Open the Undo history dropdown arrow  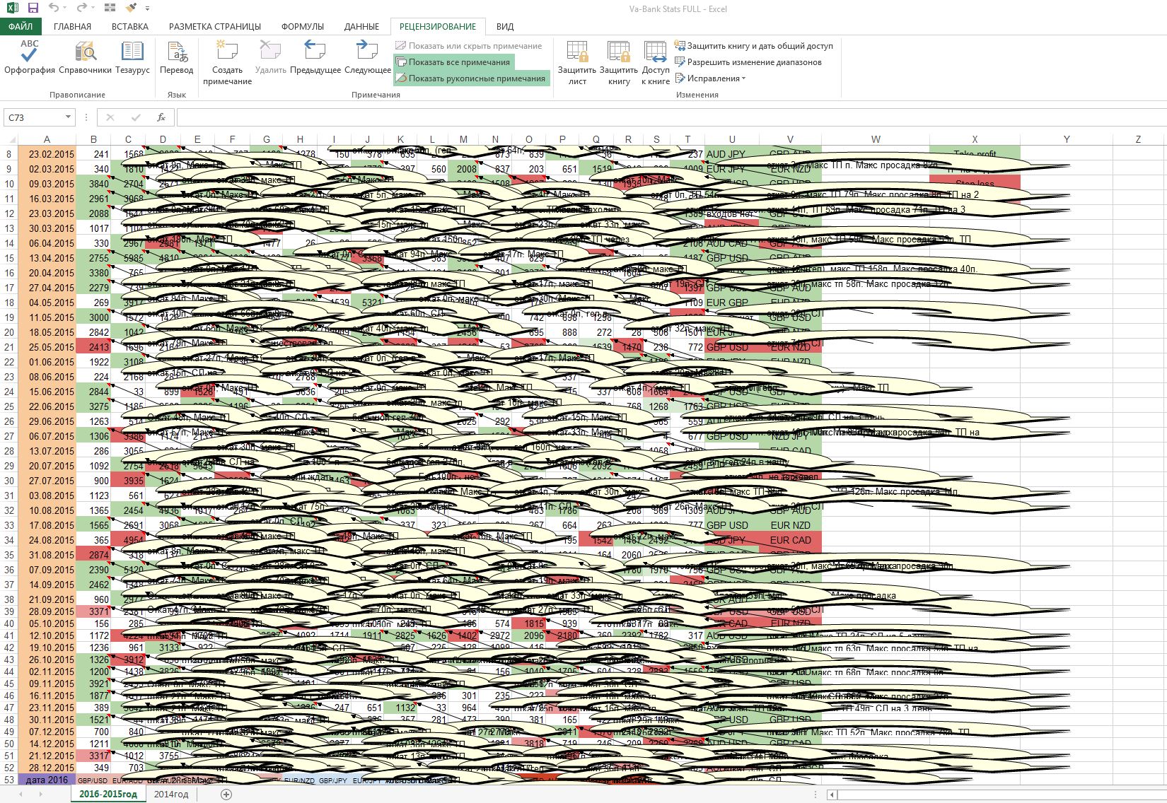tap(65, 8)
